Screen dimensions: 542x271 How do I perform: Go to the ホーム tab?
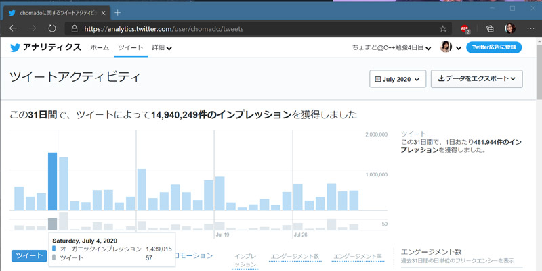pos(100,48)
